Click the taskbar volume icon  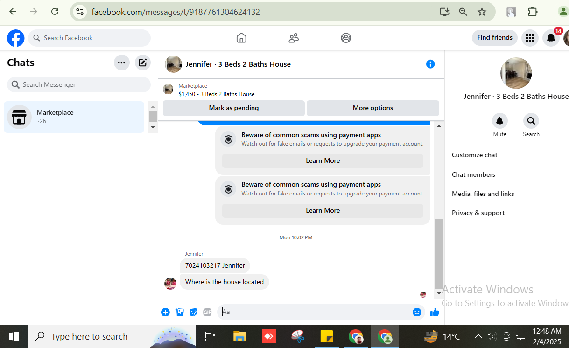pyautogui.click(x=492, y=336)
